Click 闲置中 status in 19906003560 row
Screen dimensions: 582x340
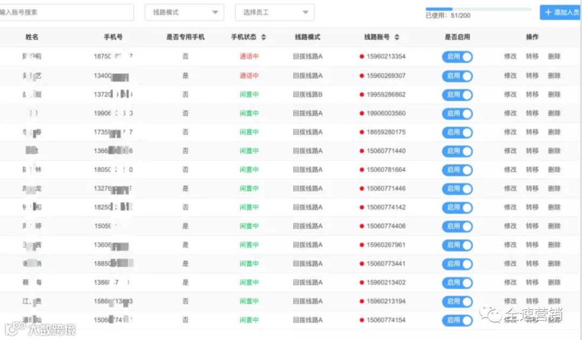click(x=249, y=113)
